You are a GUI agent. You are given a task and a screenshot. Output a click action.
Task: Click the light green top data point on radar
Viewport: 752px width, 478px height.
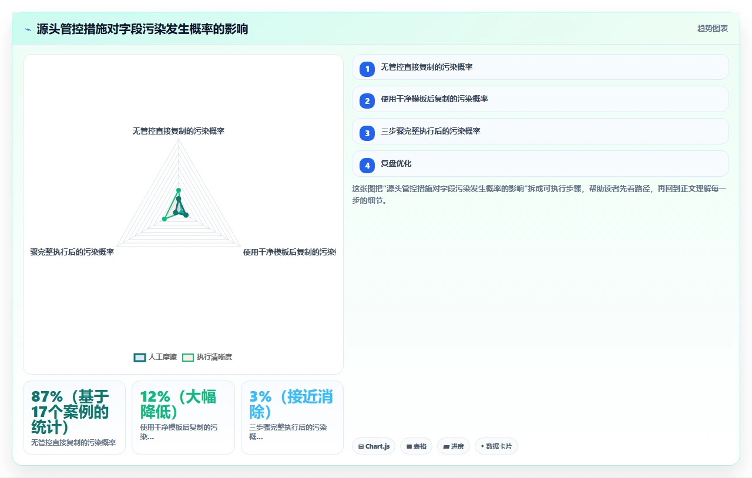[x=179, y=190]
